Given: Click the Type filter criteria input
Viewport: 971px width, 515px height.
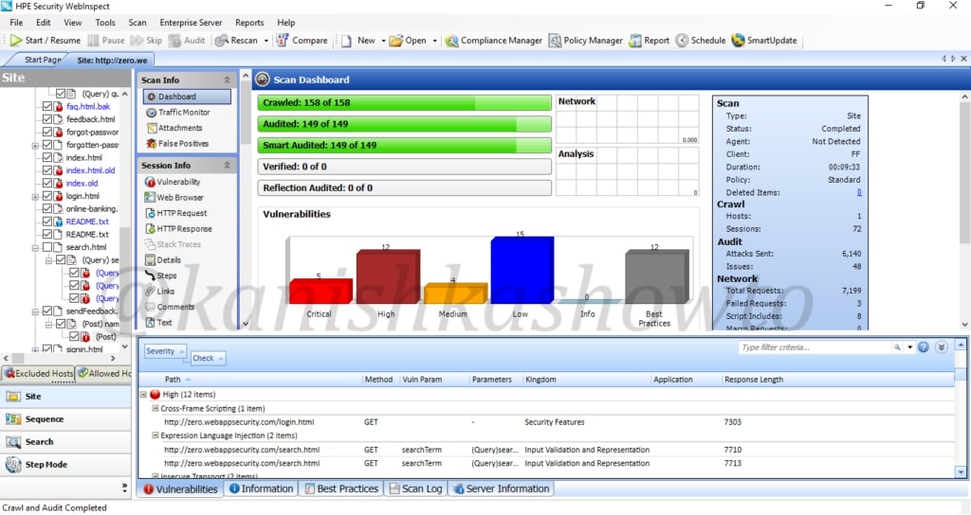Looking at the screenshot, I should coord(814,347).
